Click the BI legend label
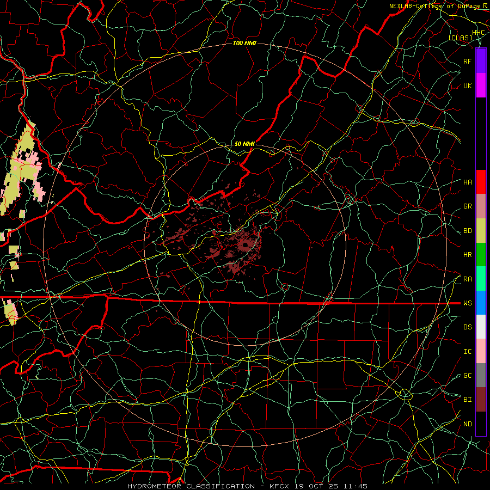The width and height of the screenshot is (490, 490). point(468,400)
